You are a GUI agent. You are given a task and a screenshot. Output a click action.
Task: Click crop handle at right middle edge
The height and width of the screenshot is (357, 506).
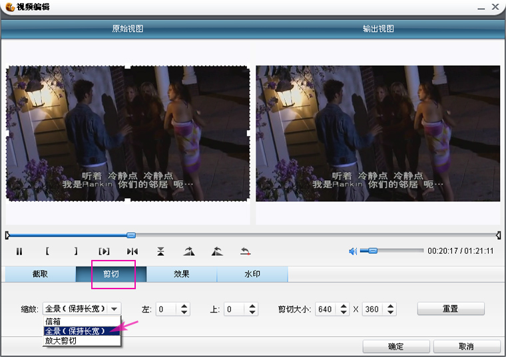[249, 133]
